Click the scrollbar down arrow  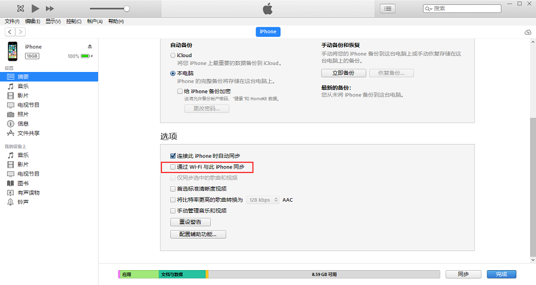(x=532, y=260)
